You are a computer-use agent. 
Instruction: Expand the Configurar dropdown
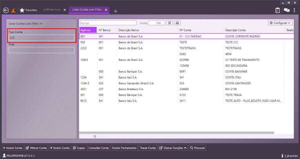(280, 23)
